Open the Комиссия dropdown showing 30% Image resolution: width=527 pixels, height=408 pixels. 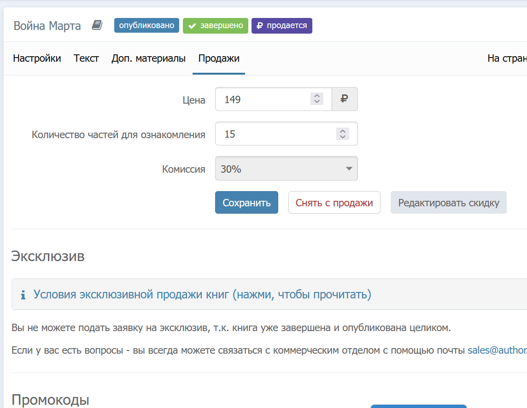pyautogui.click(x=286, y=169)
